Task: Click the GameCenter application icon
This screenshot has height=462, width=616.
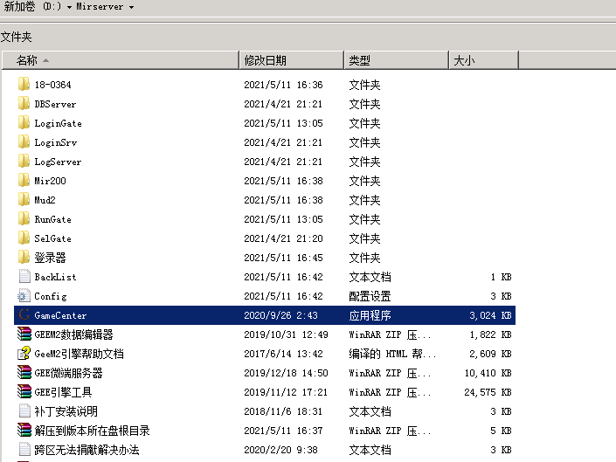Action: click(24, 315)
